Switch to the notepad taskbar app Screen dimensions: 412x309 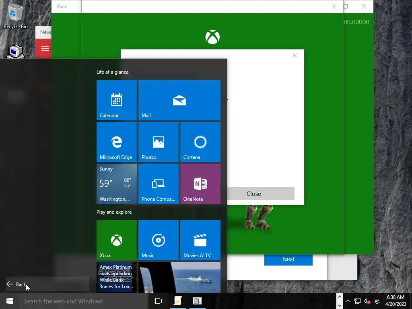(x=177, y=301)
